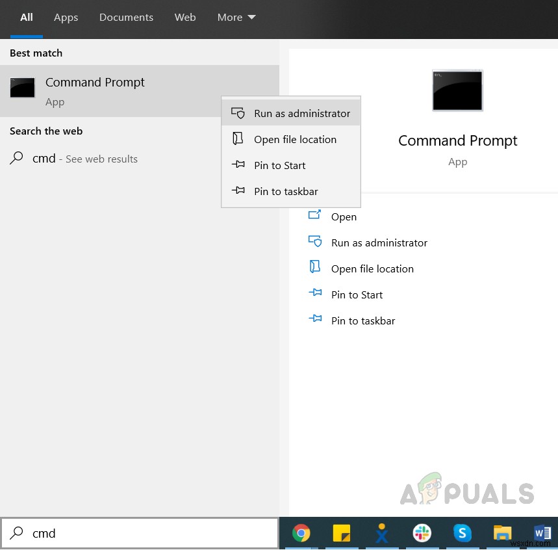Open Skype from the taskbar
This screenshot has height=550, width=558.
(463, 533)
